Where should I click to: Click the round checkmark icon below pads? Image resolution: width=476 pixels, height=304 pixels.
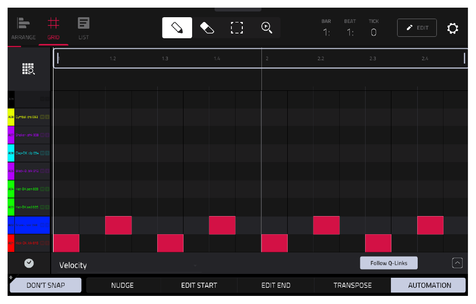29,263
